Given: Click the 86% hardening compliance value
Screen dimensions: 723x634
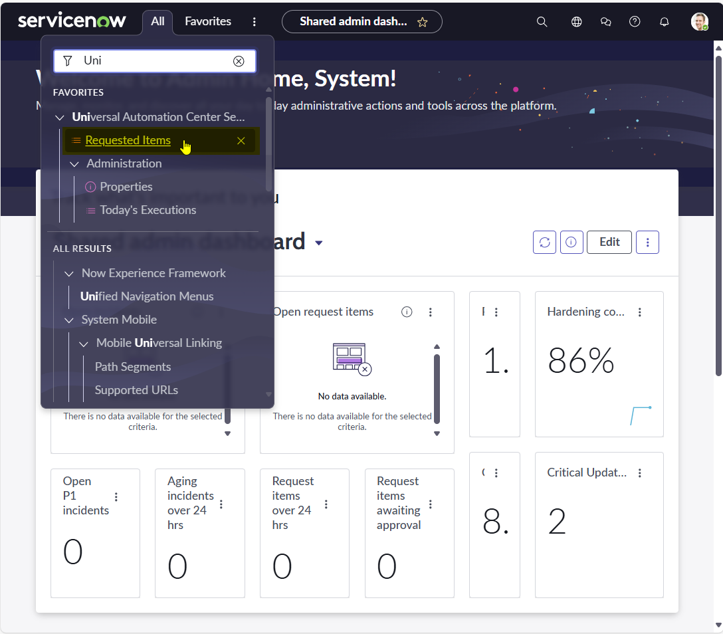Looking at the screenshot, I should click(581, 361).
